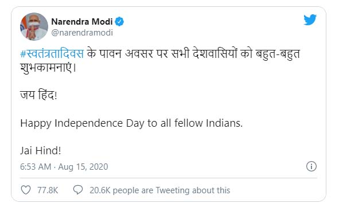Click the 'जय हिंद!' Hindi line
339x207 pixels.
38,95
